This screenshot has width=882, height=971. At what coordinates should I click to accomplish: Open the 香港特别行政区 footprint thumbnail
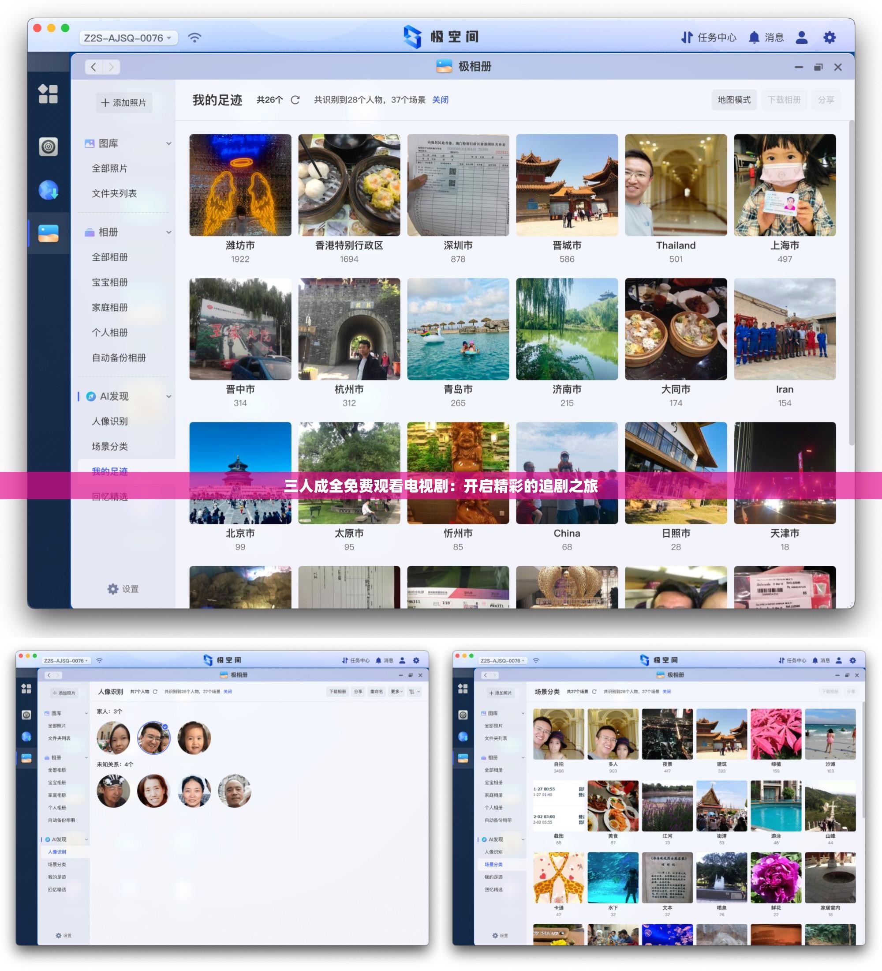coord(349,185)
